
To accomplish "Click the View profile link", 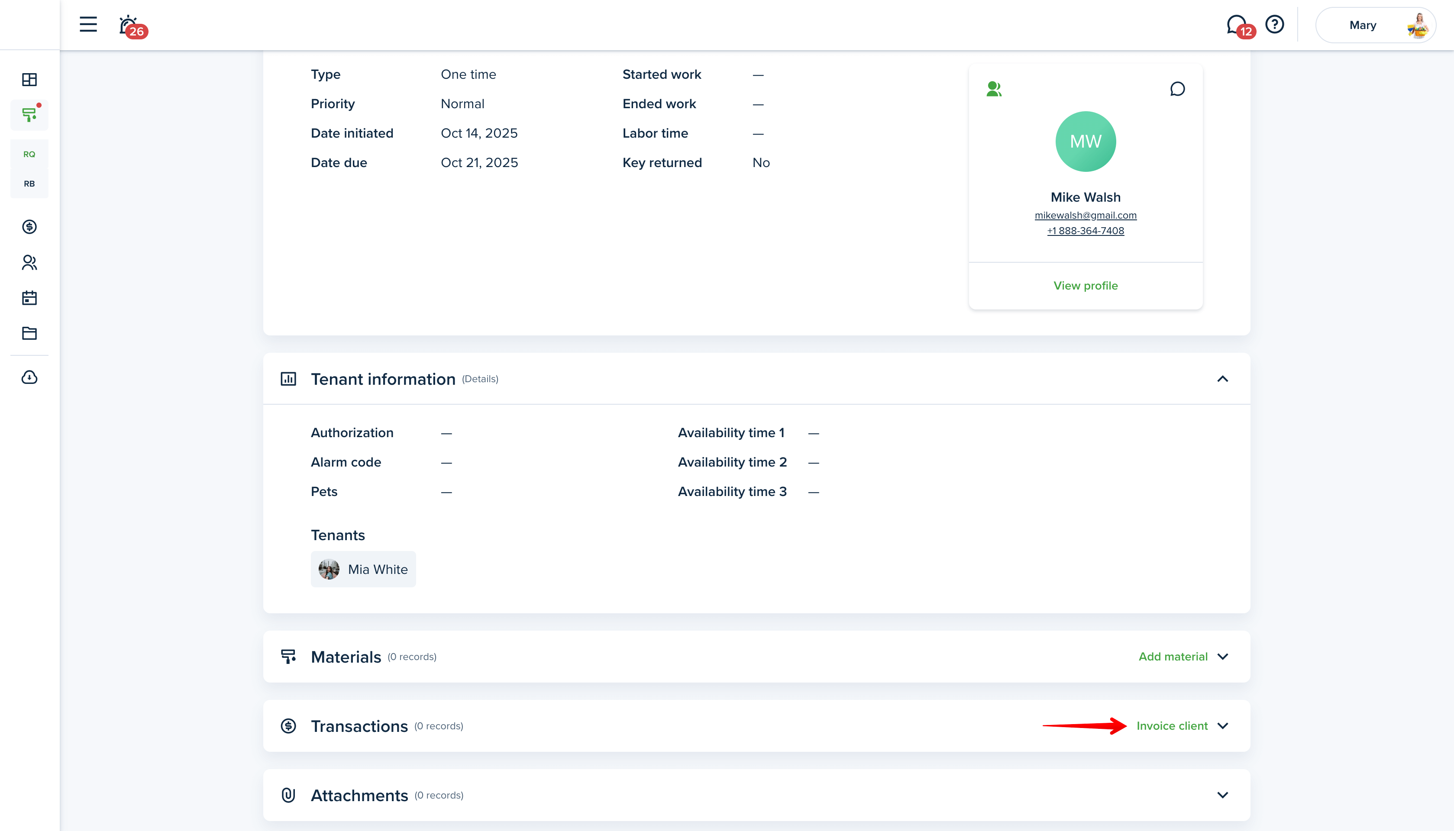I will click(x=1085, y=286).
